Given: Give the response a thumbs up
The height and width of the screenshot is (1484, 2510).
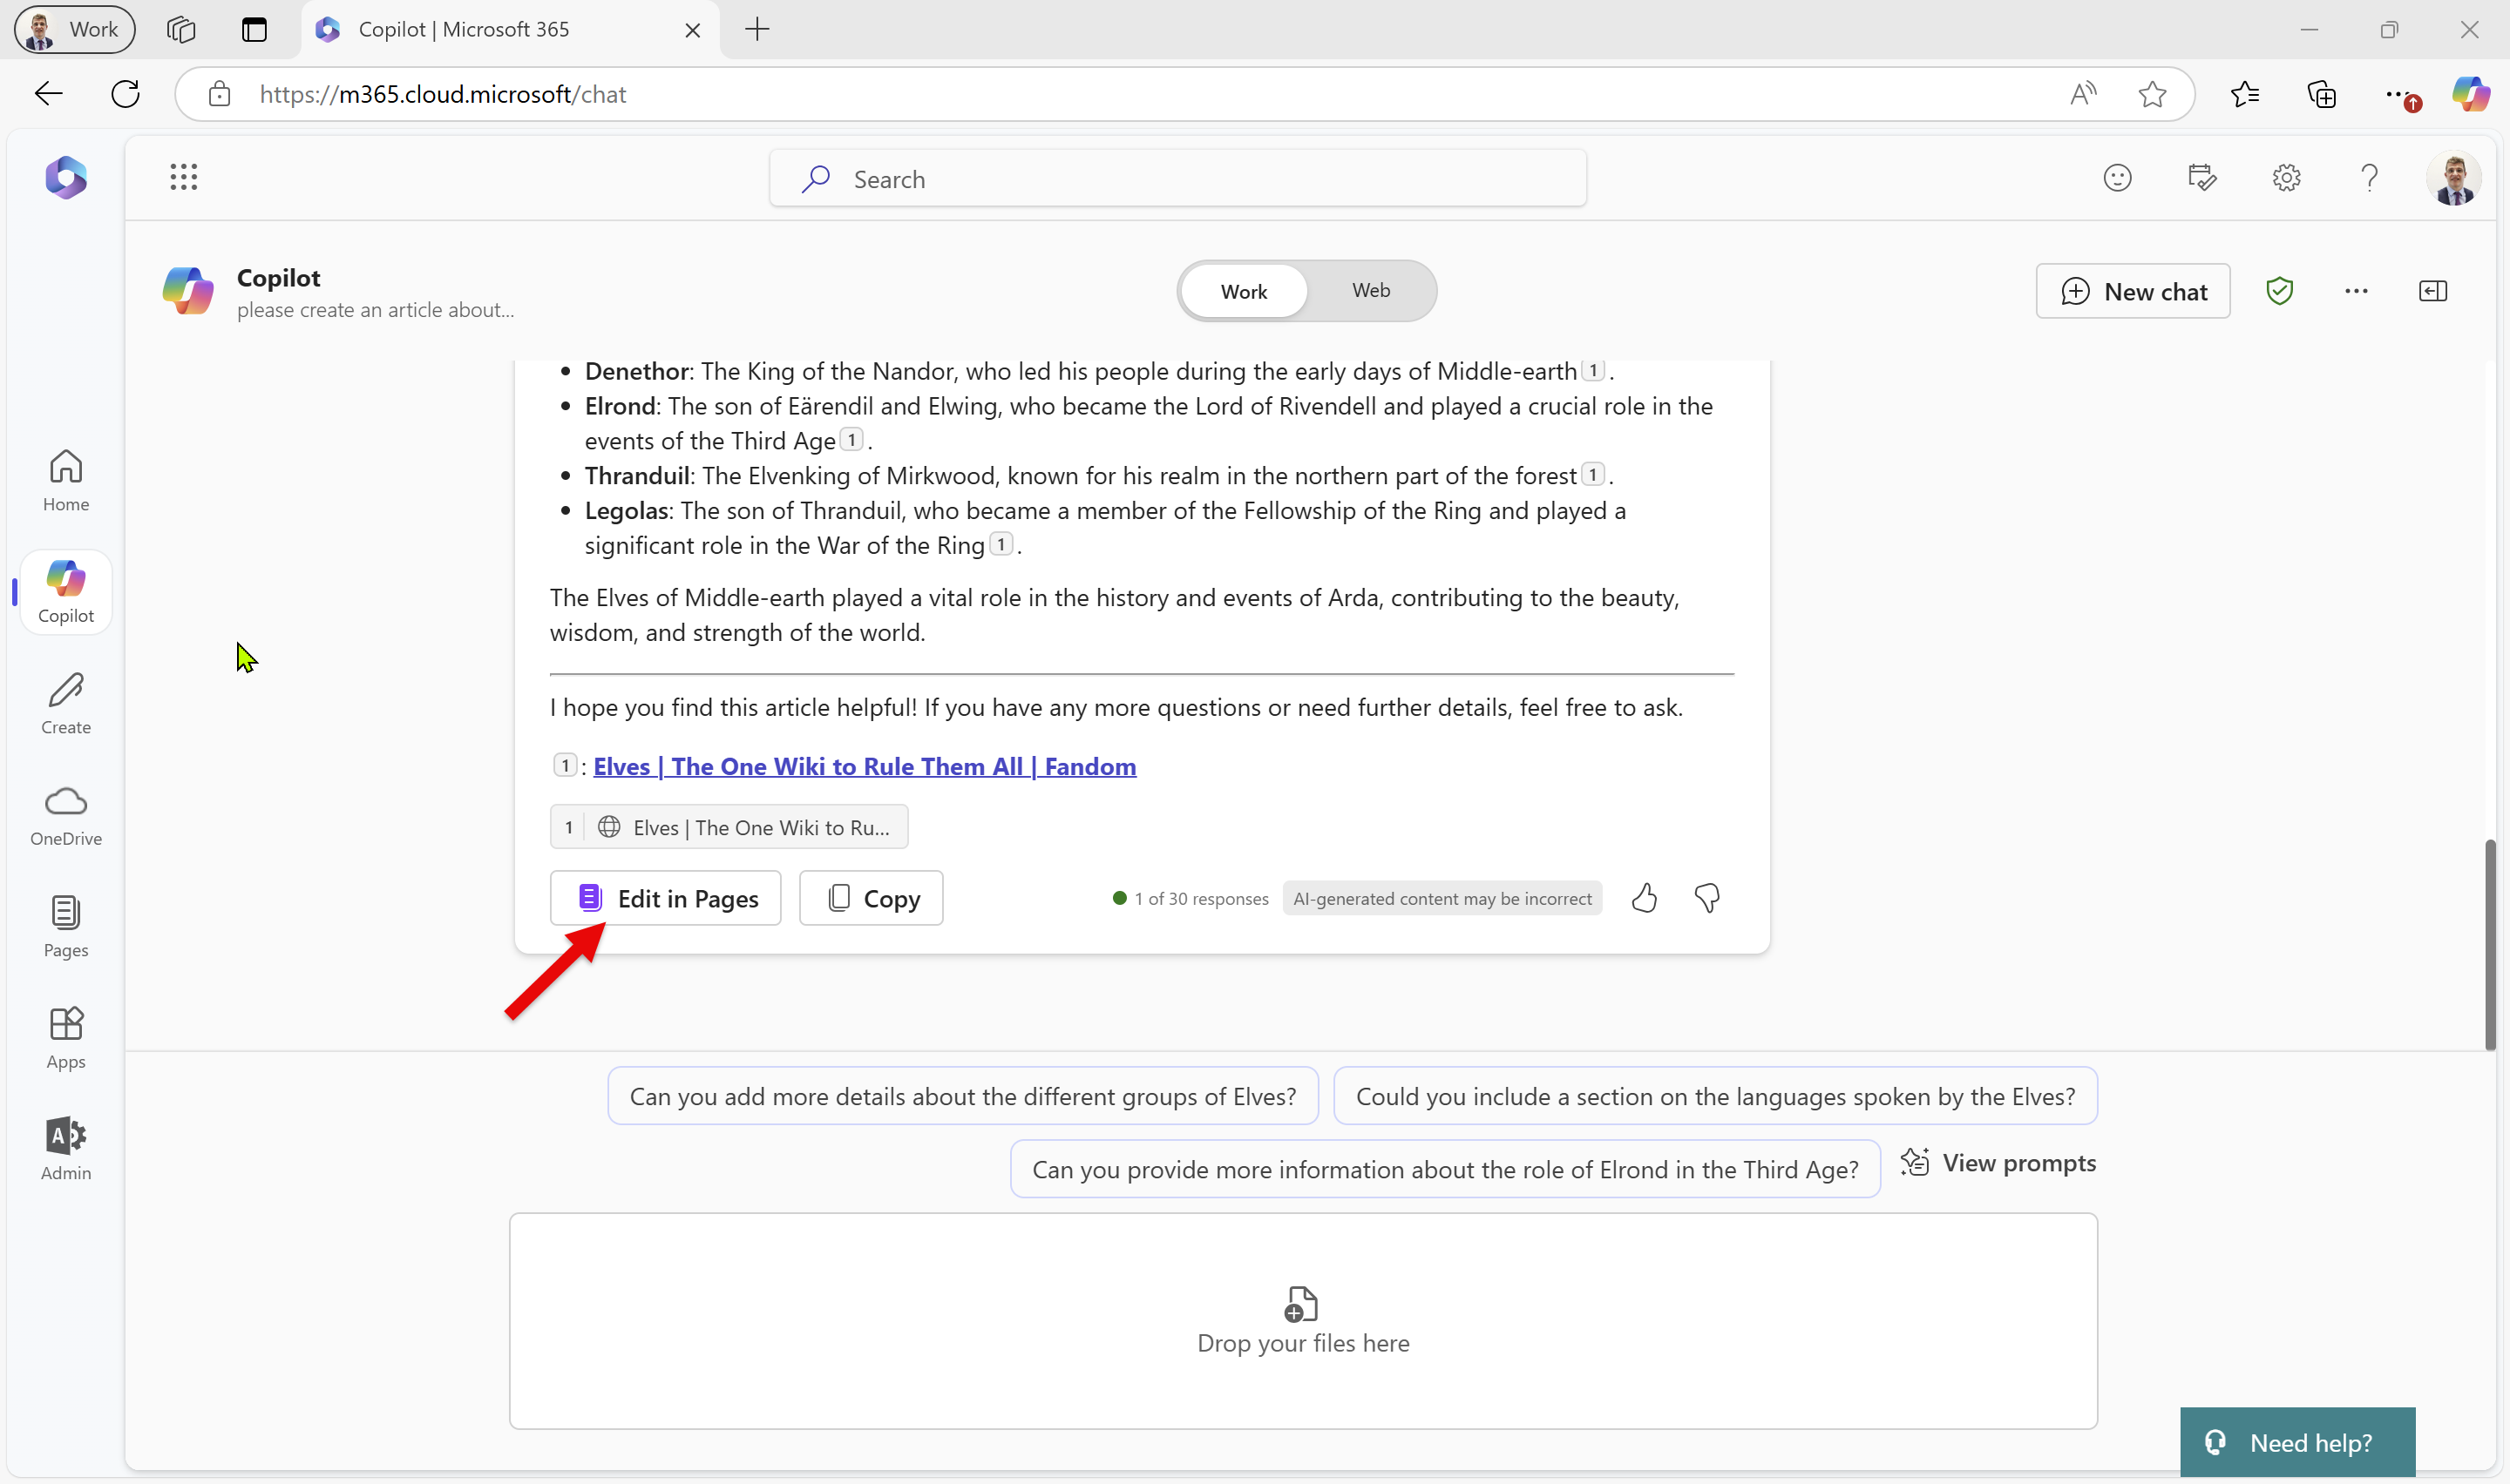Looking at the screenshot, I should 1644,898.
